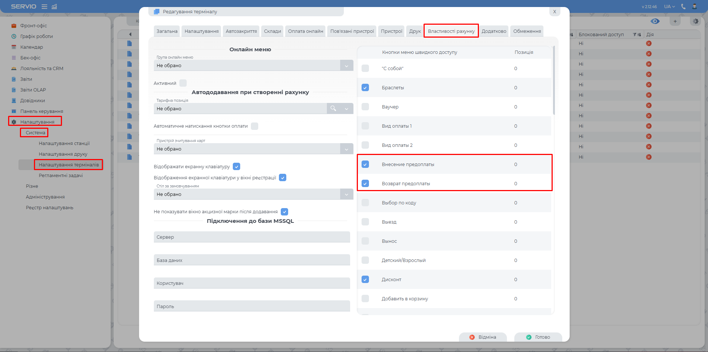Image resolution: width=708 pixels, height=352 pixels.
Task: Click the hamburger menu icon in header
Action: (44, 7)
